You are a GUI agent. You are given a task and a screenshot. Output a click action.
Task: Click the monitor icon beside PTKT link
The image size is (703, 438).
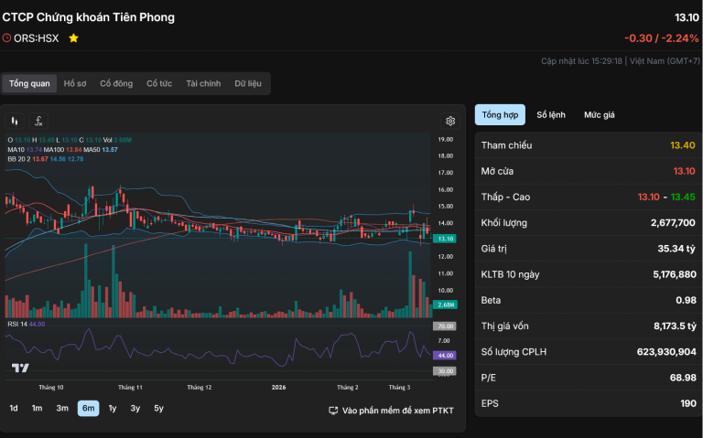333,411
